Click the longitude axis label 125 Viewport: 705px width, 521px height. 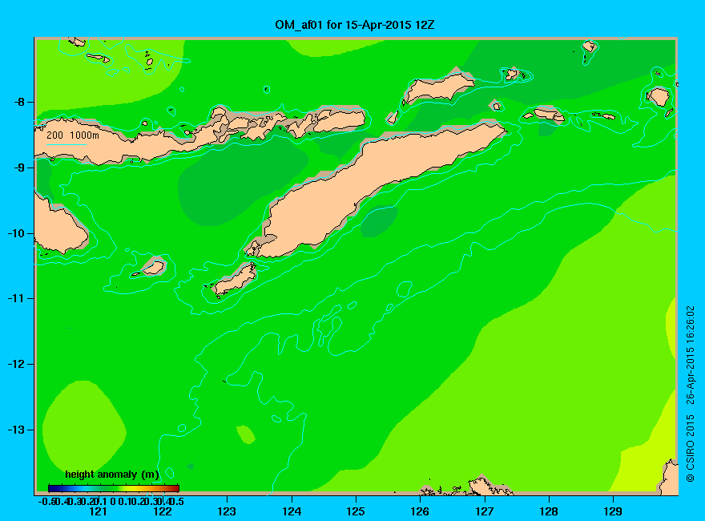(x=356, y=511)
